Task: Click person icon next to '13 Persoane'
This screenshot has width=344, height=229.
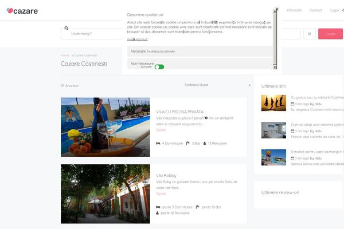Action: [x=205, y=143]
